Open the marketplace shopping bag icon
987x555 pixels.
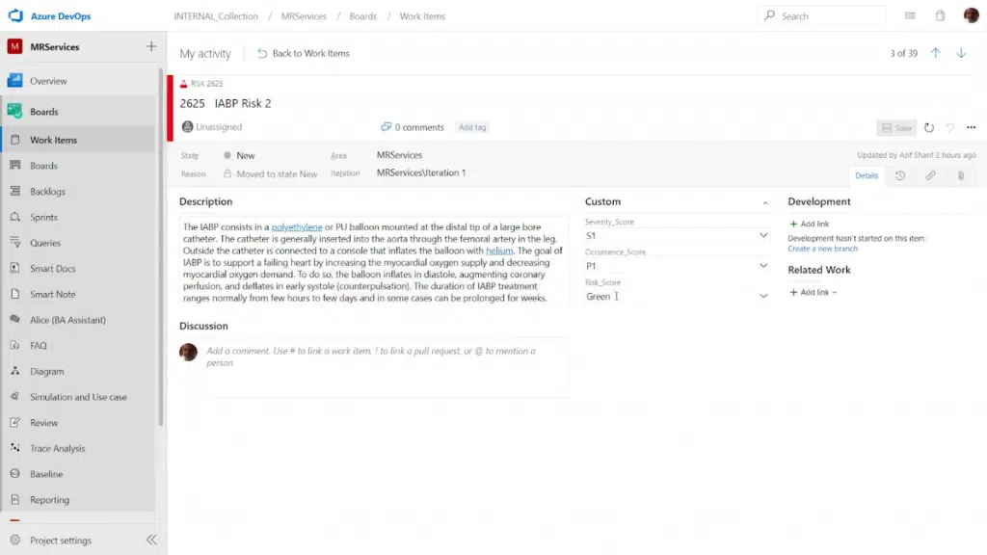coord(940,16)
